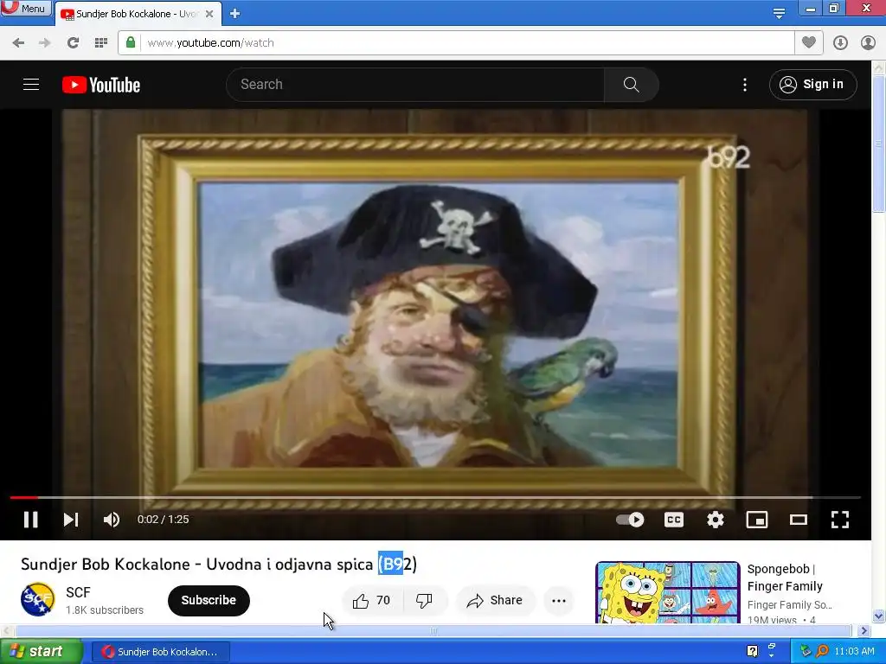Open the Speed Dial grid icon
886x664 pixels.
[101, 43]
